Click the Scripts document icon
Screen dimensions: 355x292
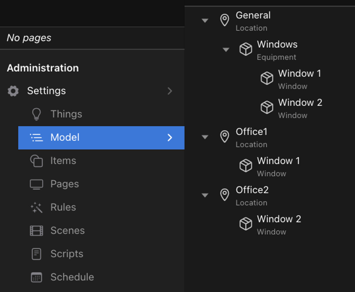coord(36,254)
